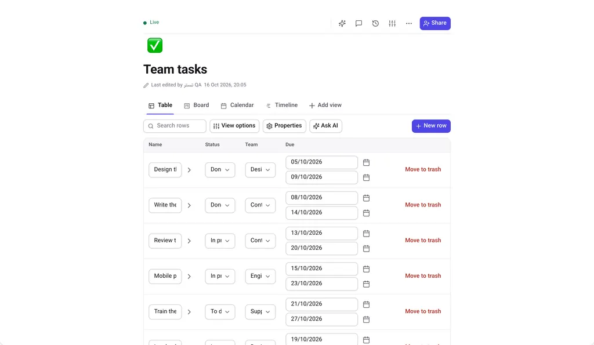Click the 14/10/2026 date input
This screenshot has height=345, width=594.
click(x=321, y=213)
